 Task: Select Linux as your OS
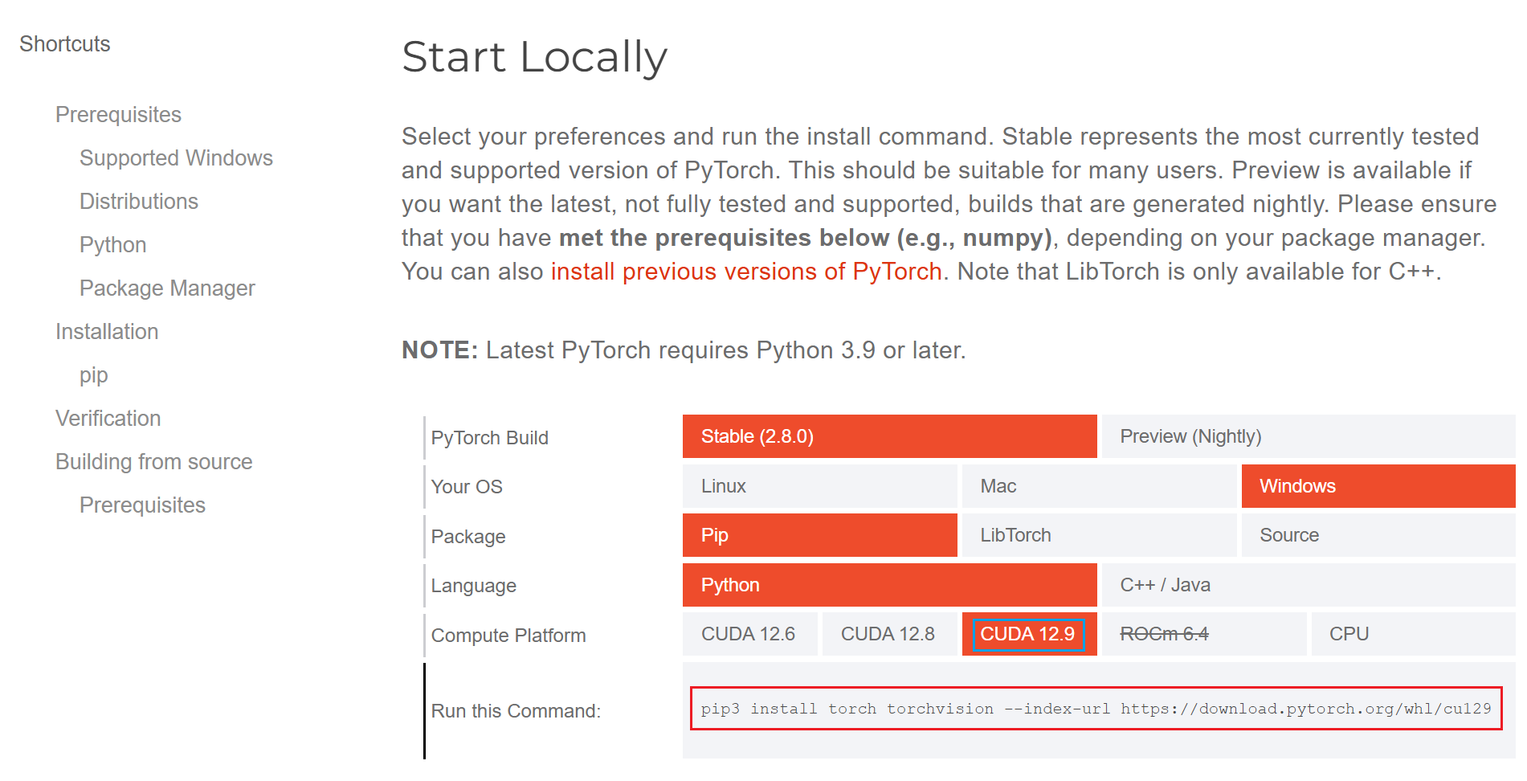(819, 486)
